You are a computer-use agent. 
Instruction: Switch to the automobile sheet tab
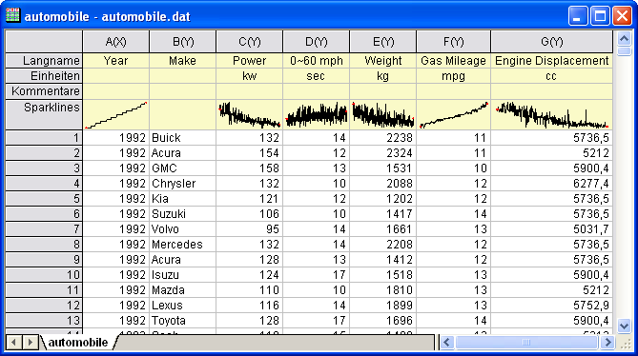click(x=78, y=343)
